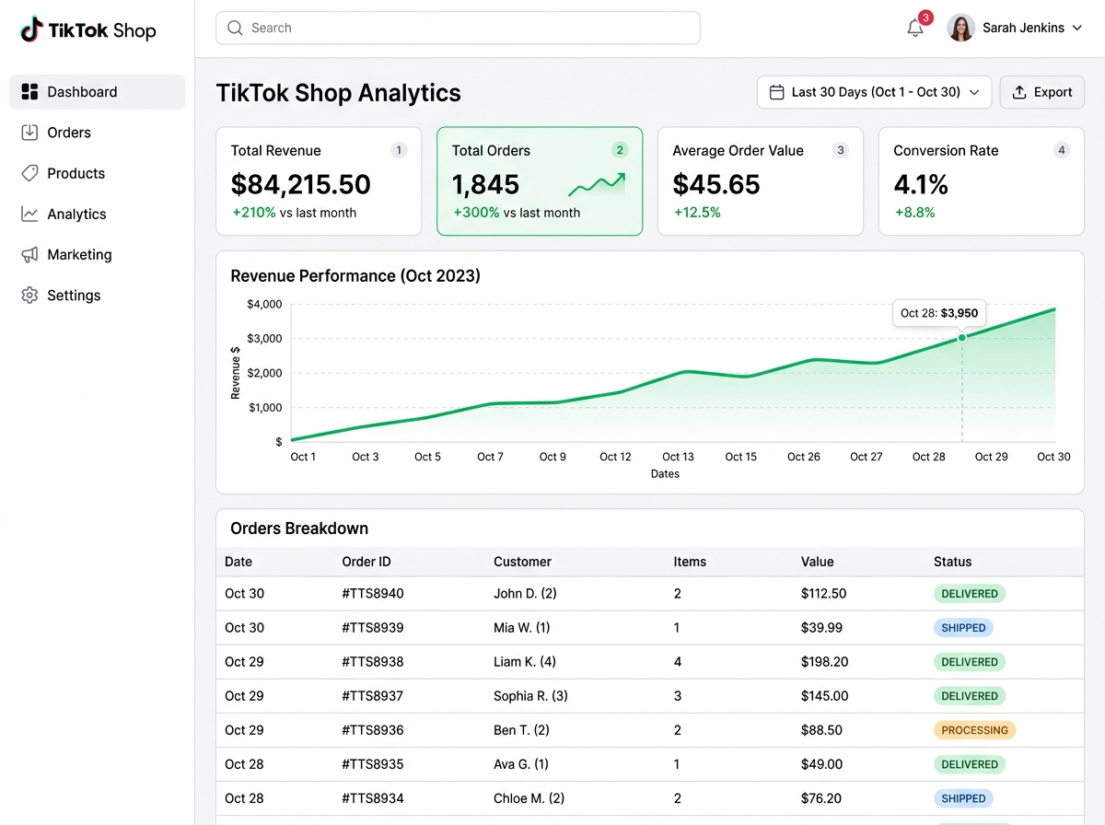Viewport: 1105px width, 825px height.
Task: Click the Oct 30 chart axis label
Action: click(x=1053, y=457)
